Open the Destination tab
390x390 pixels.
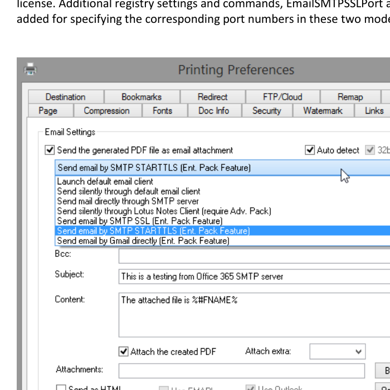pos(66,97)
